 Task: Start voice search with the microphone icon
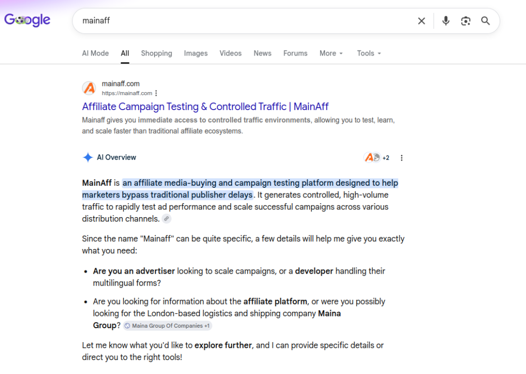(445, 21)
